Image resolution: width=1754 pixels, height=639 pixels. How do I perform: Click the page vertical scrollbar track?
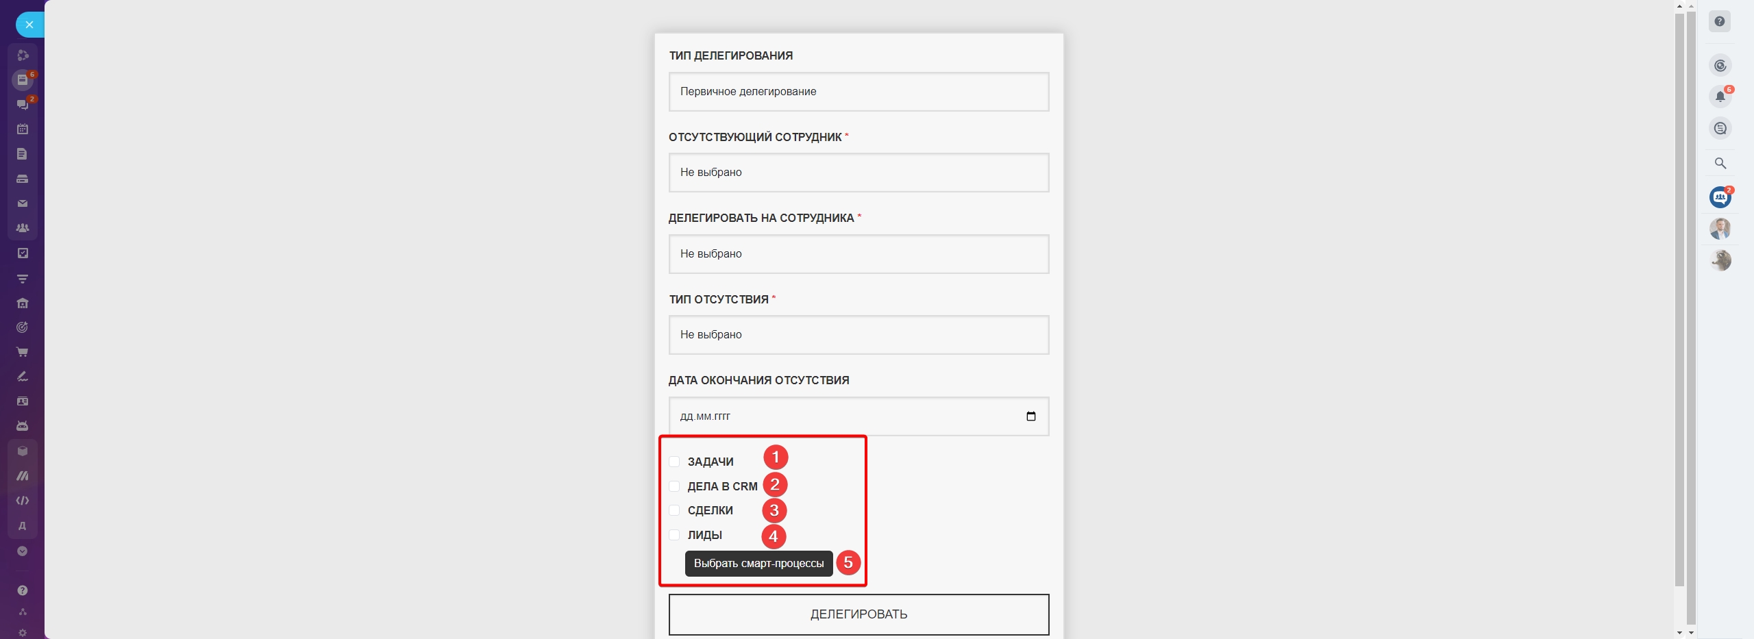tap(1679, 318)
